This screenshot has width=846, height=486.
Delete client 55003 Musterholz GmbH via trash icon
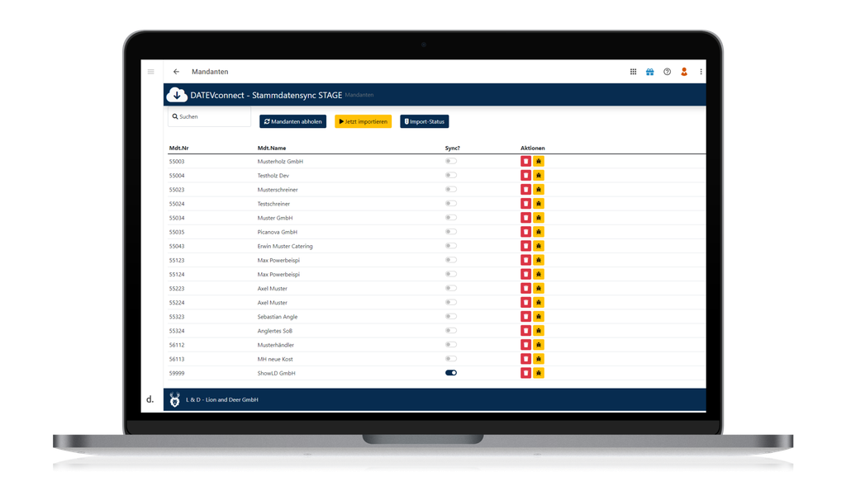tap(525, 161)
